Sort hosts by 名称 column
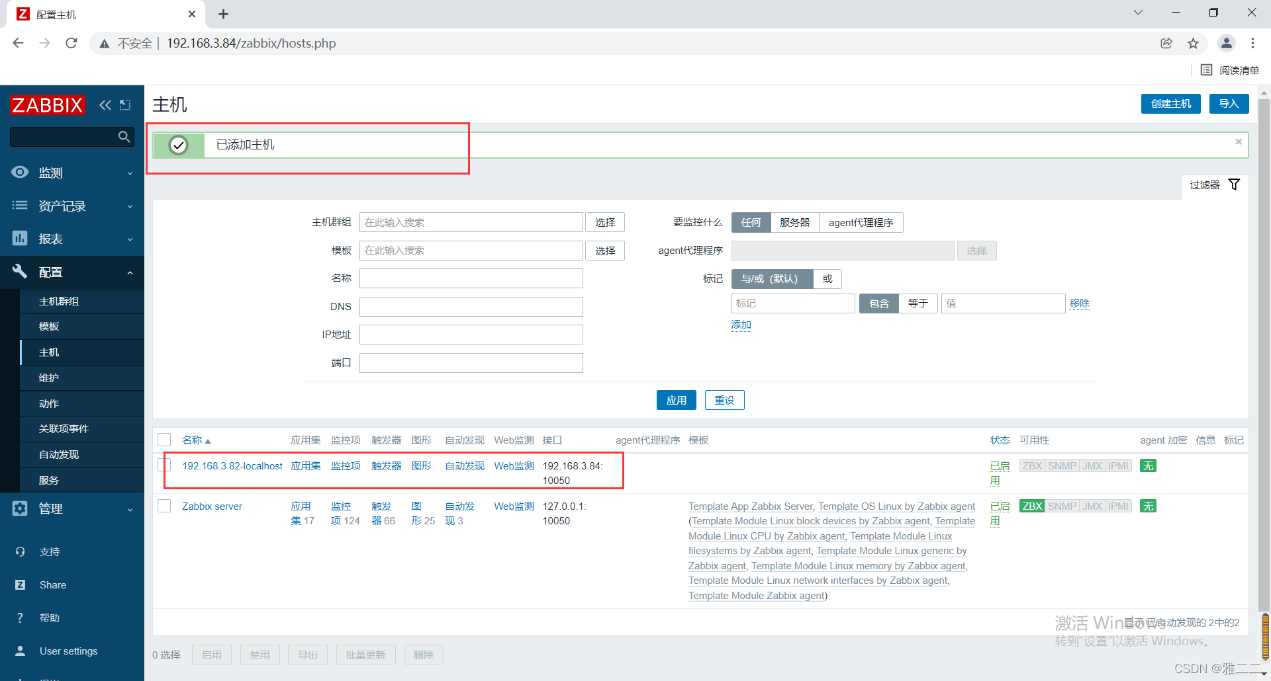 pyautogui.click(x=196, y=440)
